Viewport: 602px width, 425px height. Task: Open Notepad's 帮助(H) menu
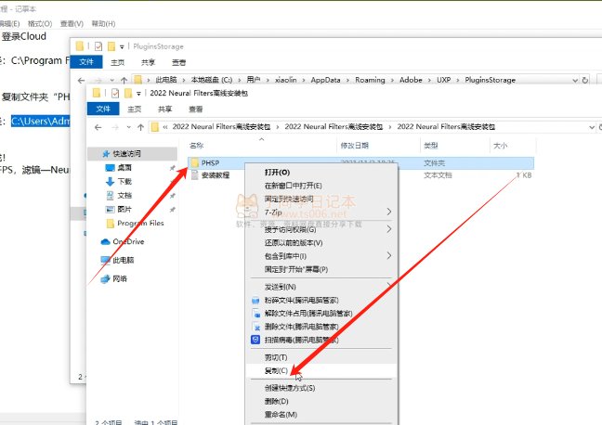[105, 22]
